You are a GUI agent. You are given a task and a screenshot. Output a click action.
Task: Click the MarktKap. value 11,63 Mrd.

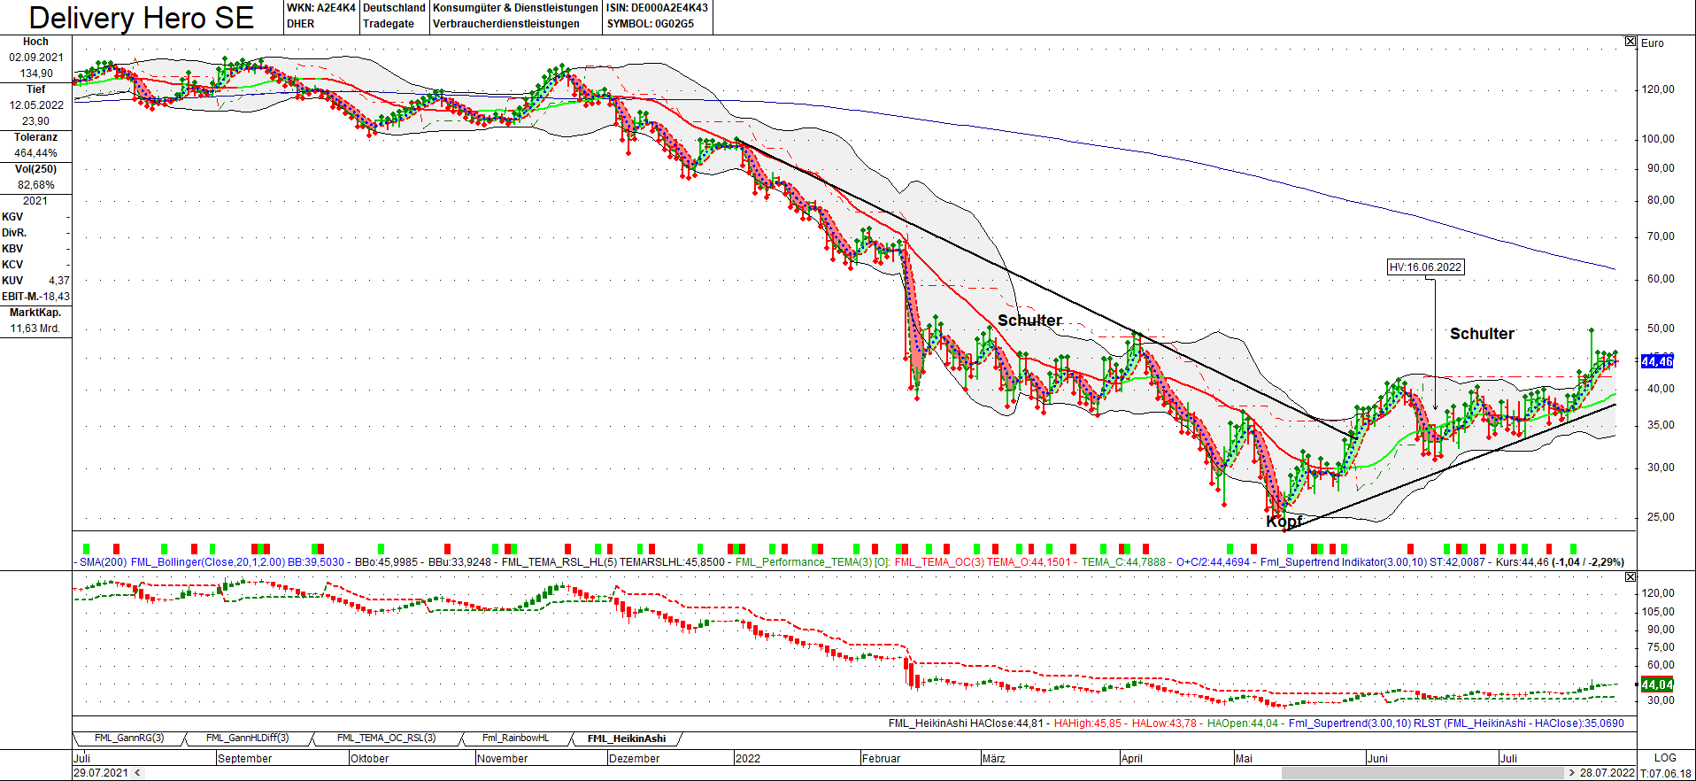pyautogui.click(x=35, y=329)
